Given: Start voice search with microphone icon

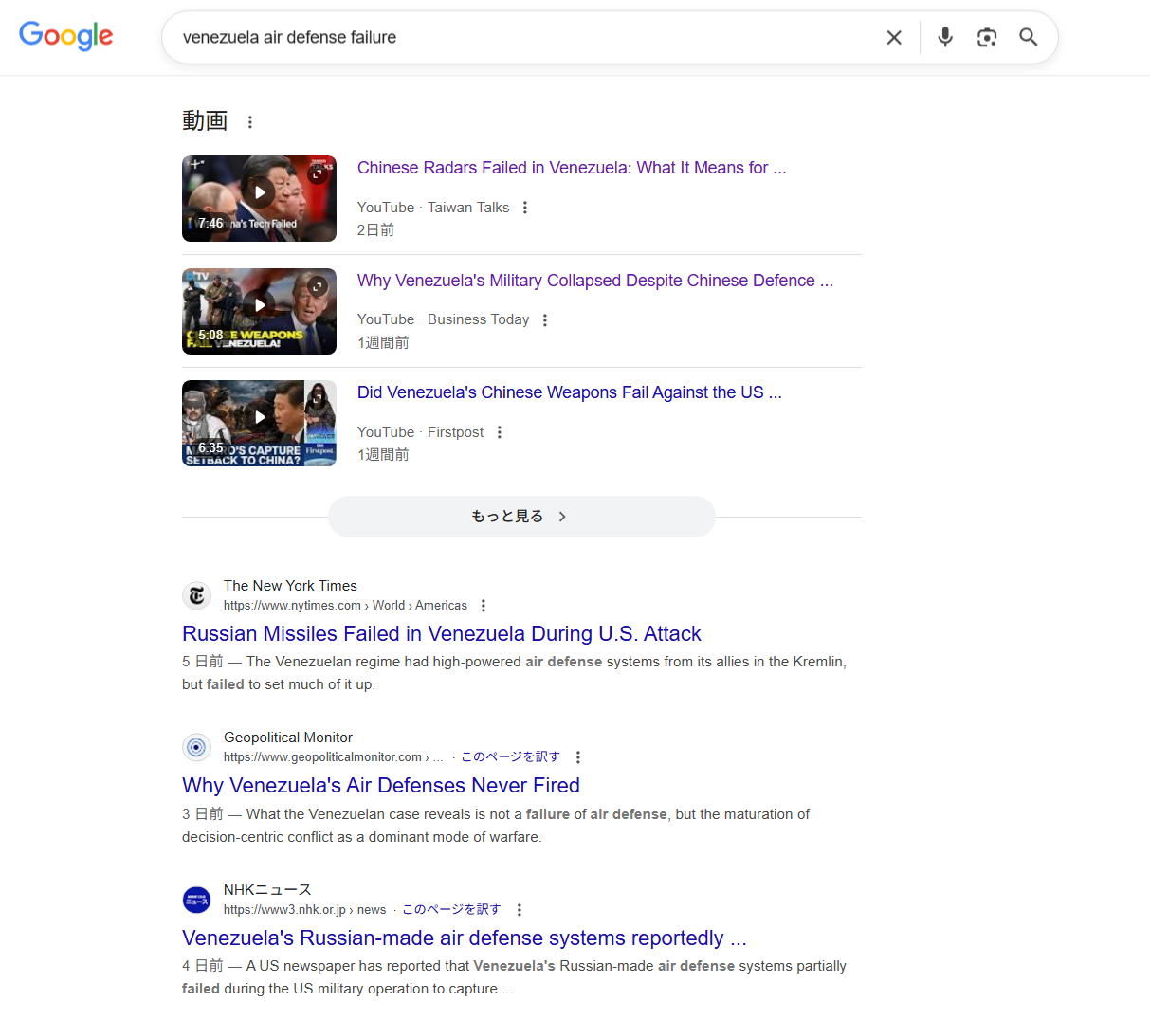Looking at the screenshot, I should pyautogui.click(x=945, y=37).
